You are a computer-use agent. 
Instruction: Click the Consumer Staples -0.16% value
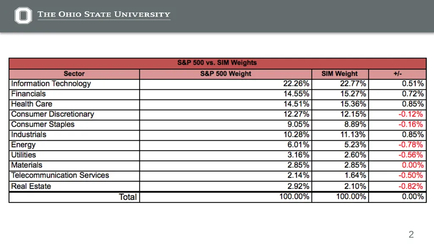click(x=411, y=125)
